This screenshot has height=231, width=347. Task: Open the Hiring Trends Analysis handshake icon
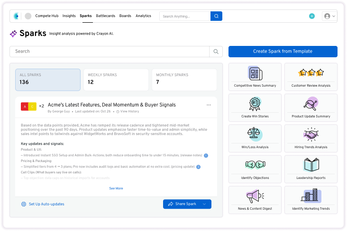[311, 134]
